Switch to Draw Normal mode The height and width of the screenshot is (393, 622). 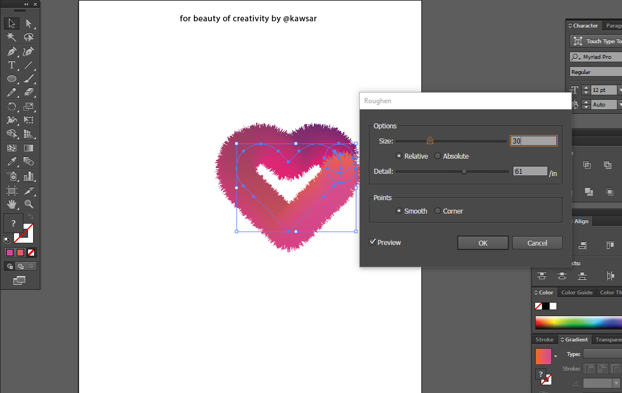(x=10, y=266)
